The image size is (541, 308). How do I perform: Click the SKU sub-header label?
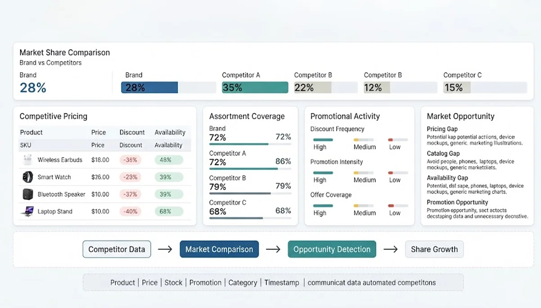(x=25, y=145)
